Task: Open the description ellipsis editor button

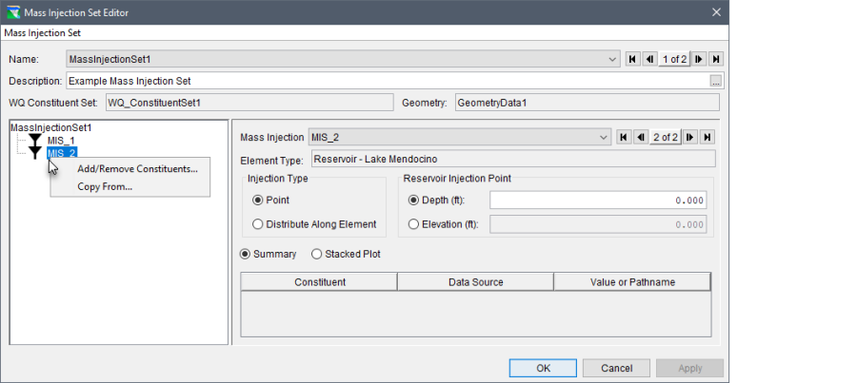Action: click(x=716, y=82)
